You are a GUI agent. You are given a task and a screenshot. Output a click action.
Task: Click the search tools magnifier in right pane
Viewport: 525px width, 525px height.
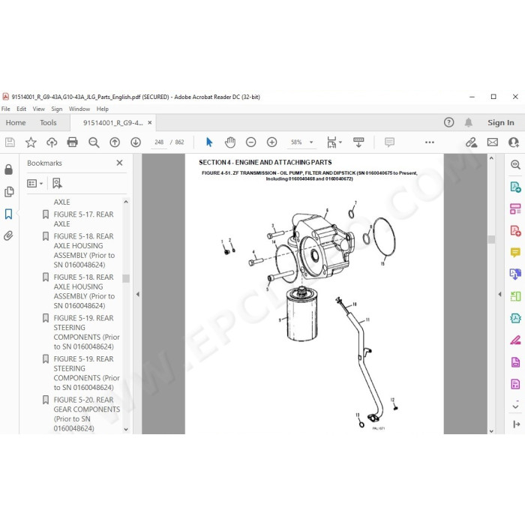pyautogui.click(x=515, y=164)
